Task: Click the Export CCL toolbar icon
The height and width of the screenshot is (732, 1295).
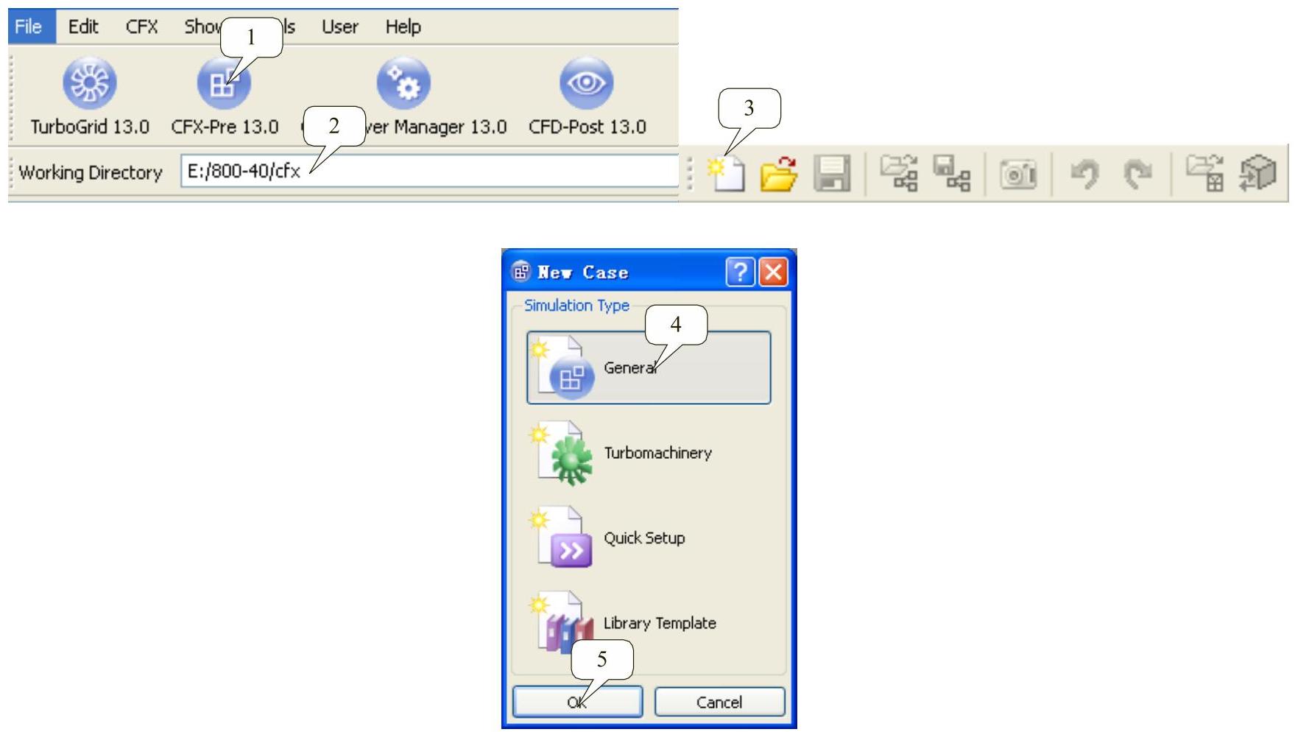Action: pos(951,174)
